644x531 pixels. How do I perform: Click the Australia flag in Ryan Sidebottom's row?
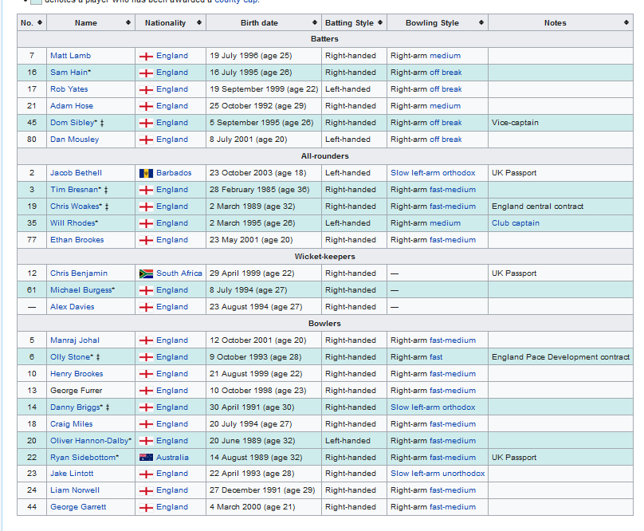pos(146,458)
